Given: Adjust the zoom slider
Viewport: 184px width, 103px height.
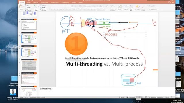Looking at the screenshot, I should (x=156, y=97).
